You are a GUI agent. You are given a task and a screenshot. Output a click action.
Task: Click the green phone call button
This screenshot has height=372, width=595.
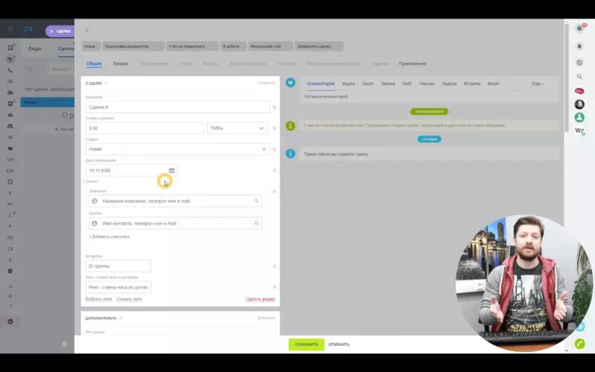click(579, 344)
